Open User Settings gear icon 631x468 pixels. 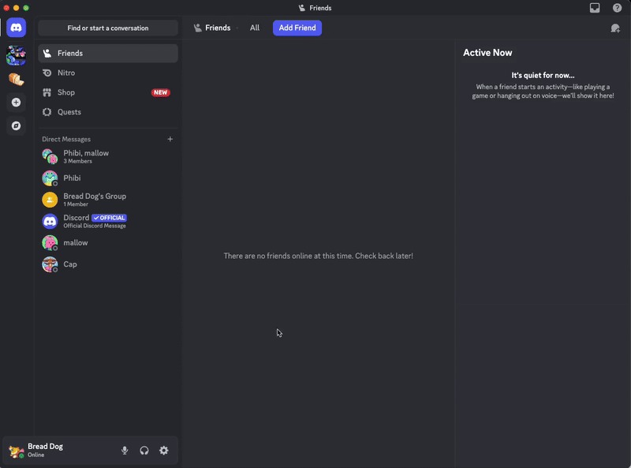(164, 451)
